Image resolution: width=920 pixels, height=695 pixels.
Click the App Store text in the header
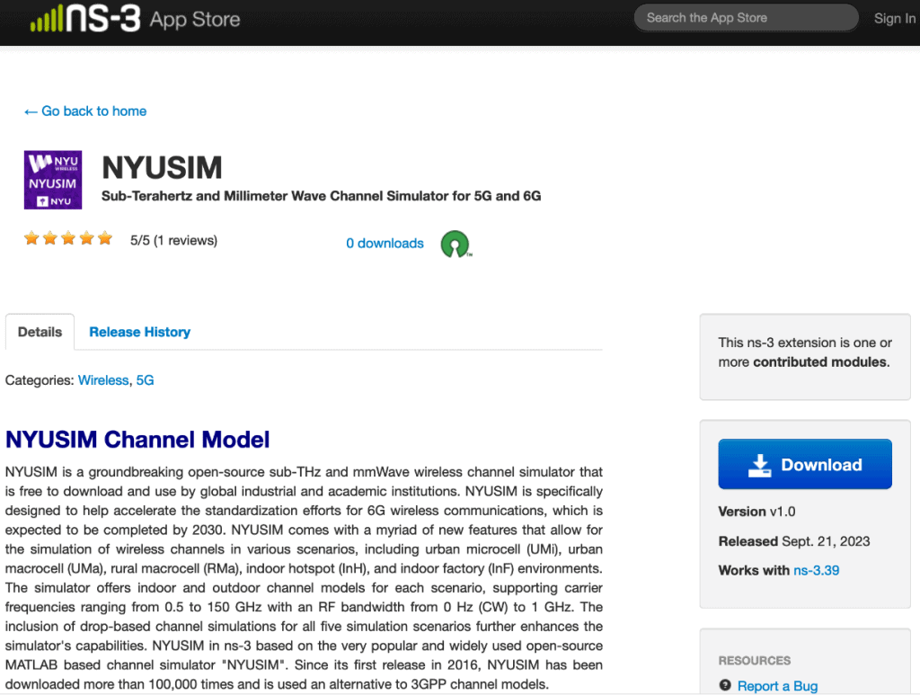click(195, 19)
